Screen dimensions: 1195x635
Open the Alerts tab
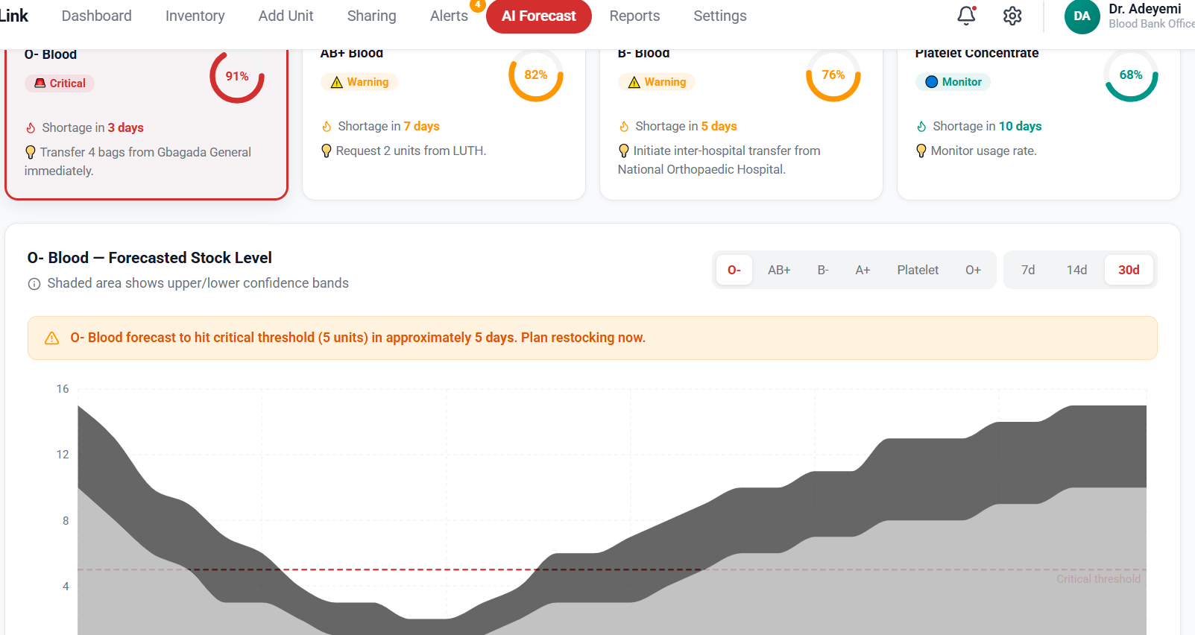pos(449,16)
